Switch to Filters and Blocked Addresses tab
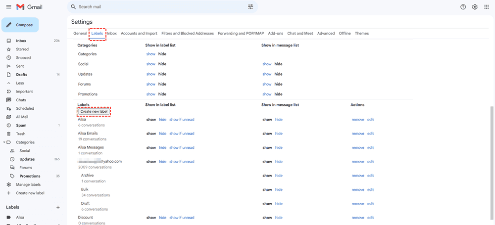The image size is (495, 225). click(x=188, y=34)
